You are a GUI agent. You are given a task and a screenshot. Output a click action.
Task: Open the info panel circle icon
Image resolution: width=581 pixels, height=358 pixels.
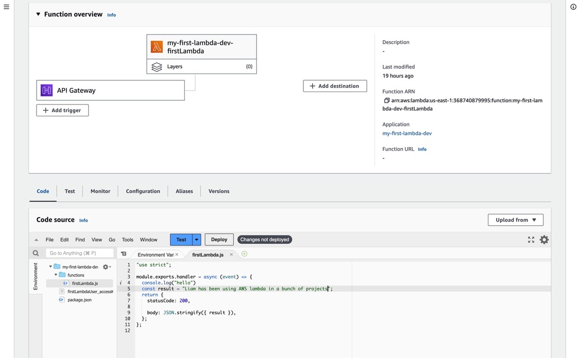pos(573,7)
